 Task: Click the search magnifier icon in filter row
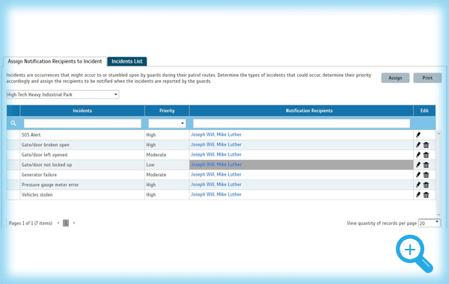point(13,123)
